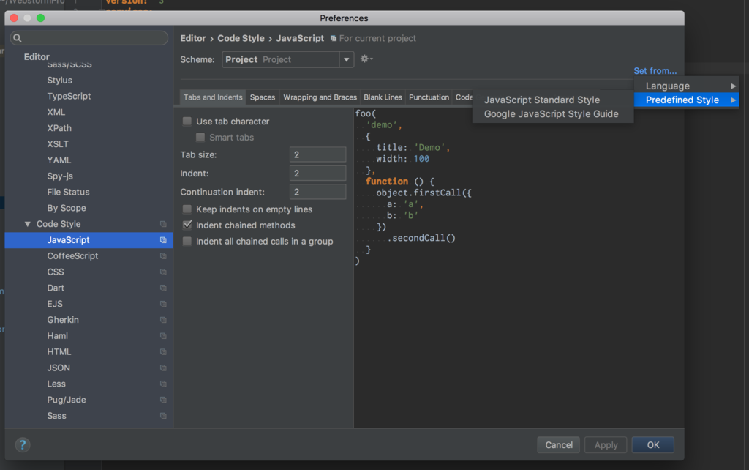Screen dimensions: 749x470
Task: Choose Google JavaScript Style Guide
Action: (553, 113)
